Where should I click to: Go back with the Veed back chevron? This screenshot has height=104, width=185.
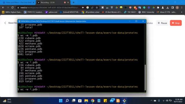(x=5, y=23)
